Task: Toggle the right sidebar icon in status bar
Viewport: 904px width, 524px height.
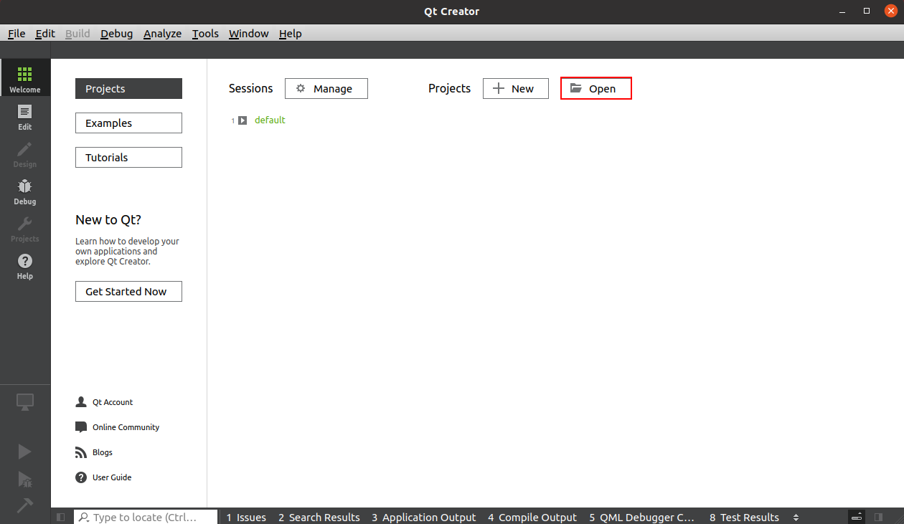Action: (x=878, y=517)
